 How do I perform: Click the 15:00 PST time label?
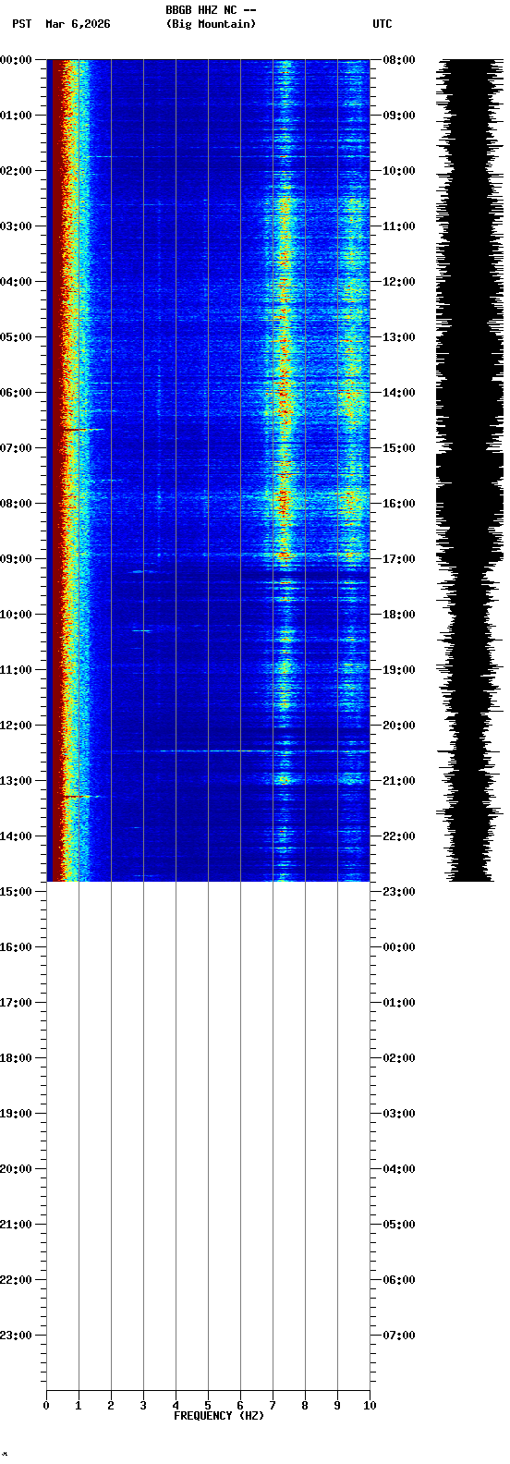coord(17,892)
